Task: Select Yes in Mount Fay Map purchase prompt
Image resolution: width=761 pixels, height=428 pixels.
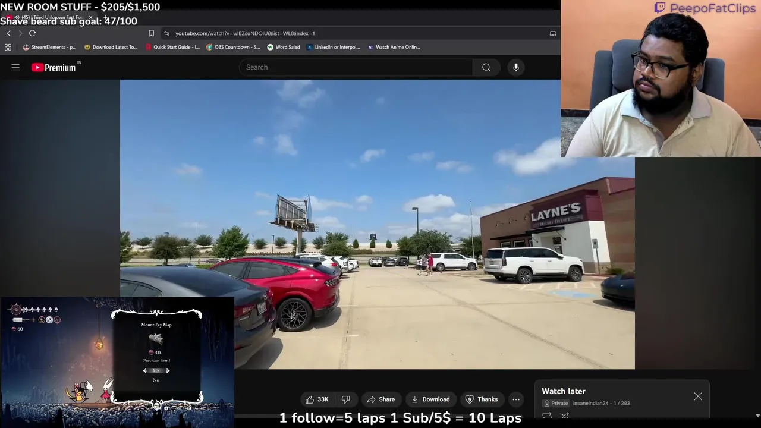Action: (156, 370)
